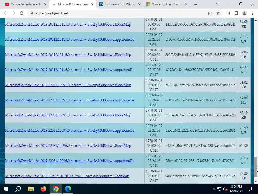
Task: Close the 'Old versions of Windows' tab
Action: 139,5
